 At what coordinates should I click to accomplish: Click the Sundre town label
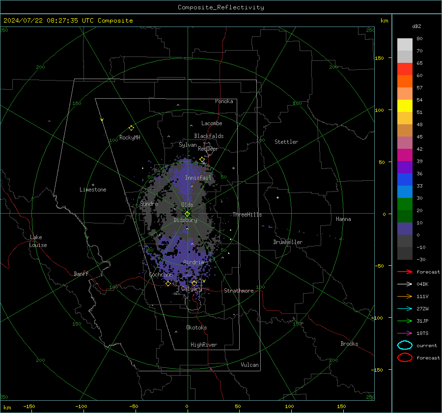point(149,204)
